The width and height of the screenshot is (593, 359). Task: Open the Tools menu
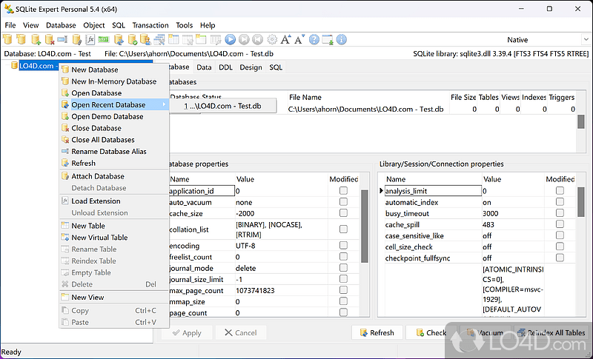click(x=184, y=25)
